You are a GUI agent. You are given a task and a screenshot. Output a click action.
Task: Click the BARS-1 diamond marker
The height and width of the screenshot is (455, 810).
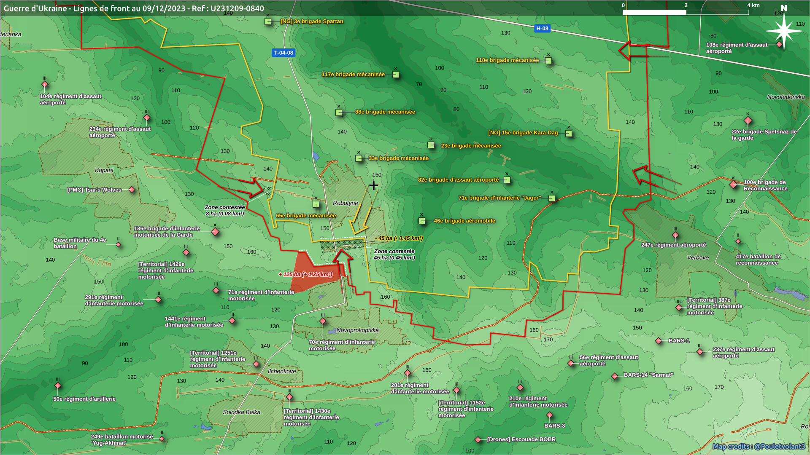coord(659,341)
